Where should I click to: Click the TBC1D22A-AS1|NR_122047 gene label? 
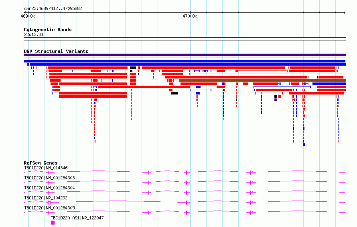[x=77, y=218]
